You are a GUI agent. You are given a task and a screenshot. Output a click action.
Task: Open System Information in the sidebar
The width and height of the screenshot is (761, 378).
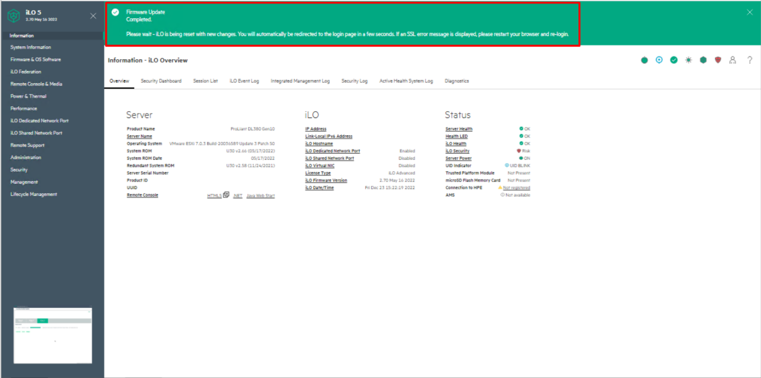coord(30,48)
